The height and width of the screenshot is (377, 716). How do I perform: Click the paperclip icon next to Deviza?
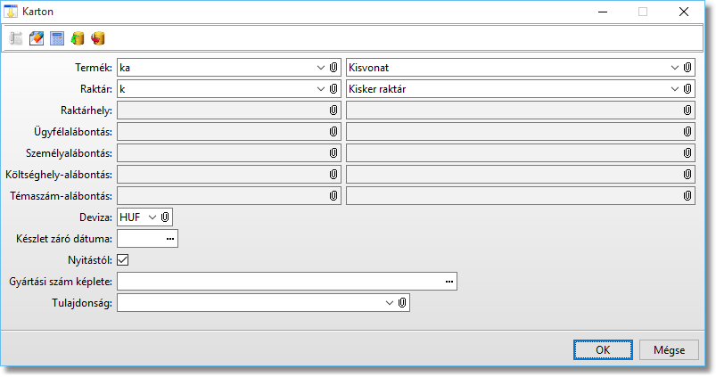[x=165, y=217]
